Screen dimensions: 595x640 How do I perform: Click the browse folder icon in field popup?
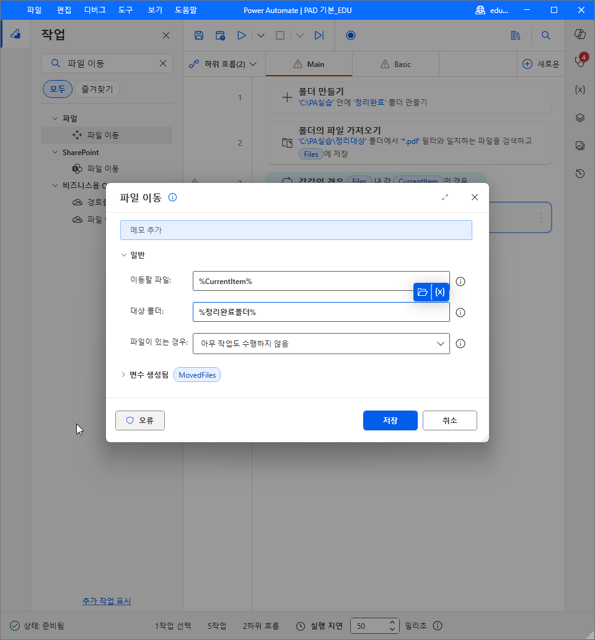(423, 292)
